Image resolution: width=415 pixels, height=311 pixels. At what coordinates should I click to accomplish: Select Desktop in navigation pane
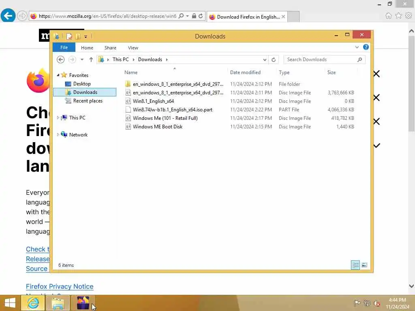pyautogui.click(x=82, y=84)
